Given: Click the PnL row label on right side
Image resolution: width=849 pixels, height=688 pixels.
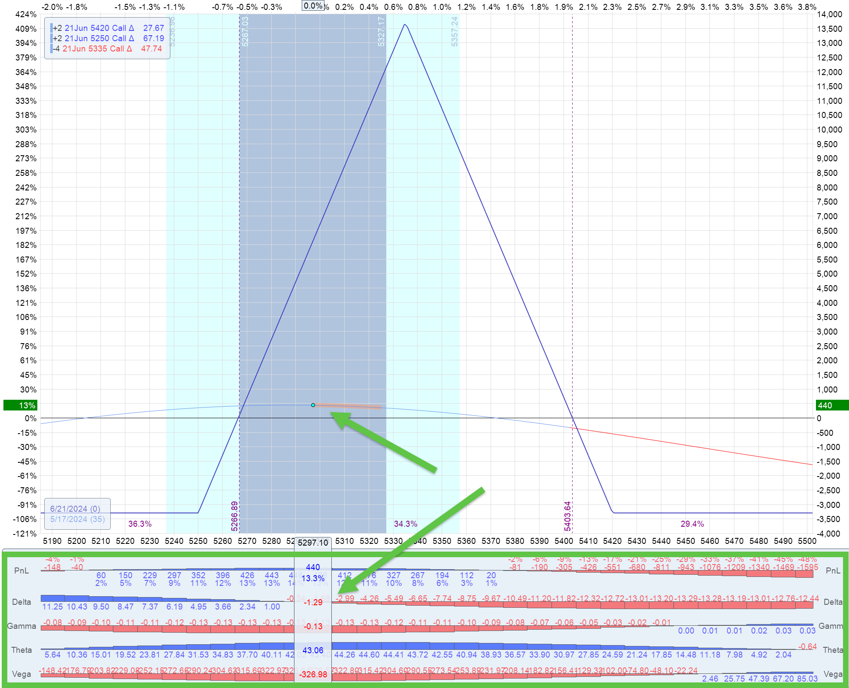Looking at the screenshot, I should click(x=833, y=570).
